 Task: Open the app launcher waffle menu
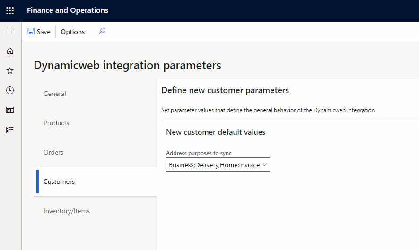pyautogui.click(x=10, y=10)
